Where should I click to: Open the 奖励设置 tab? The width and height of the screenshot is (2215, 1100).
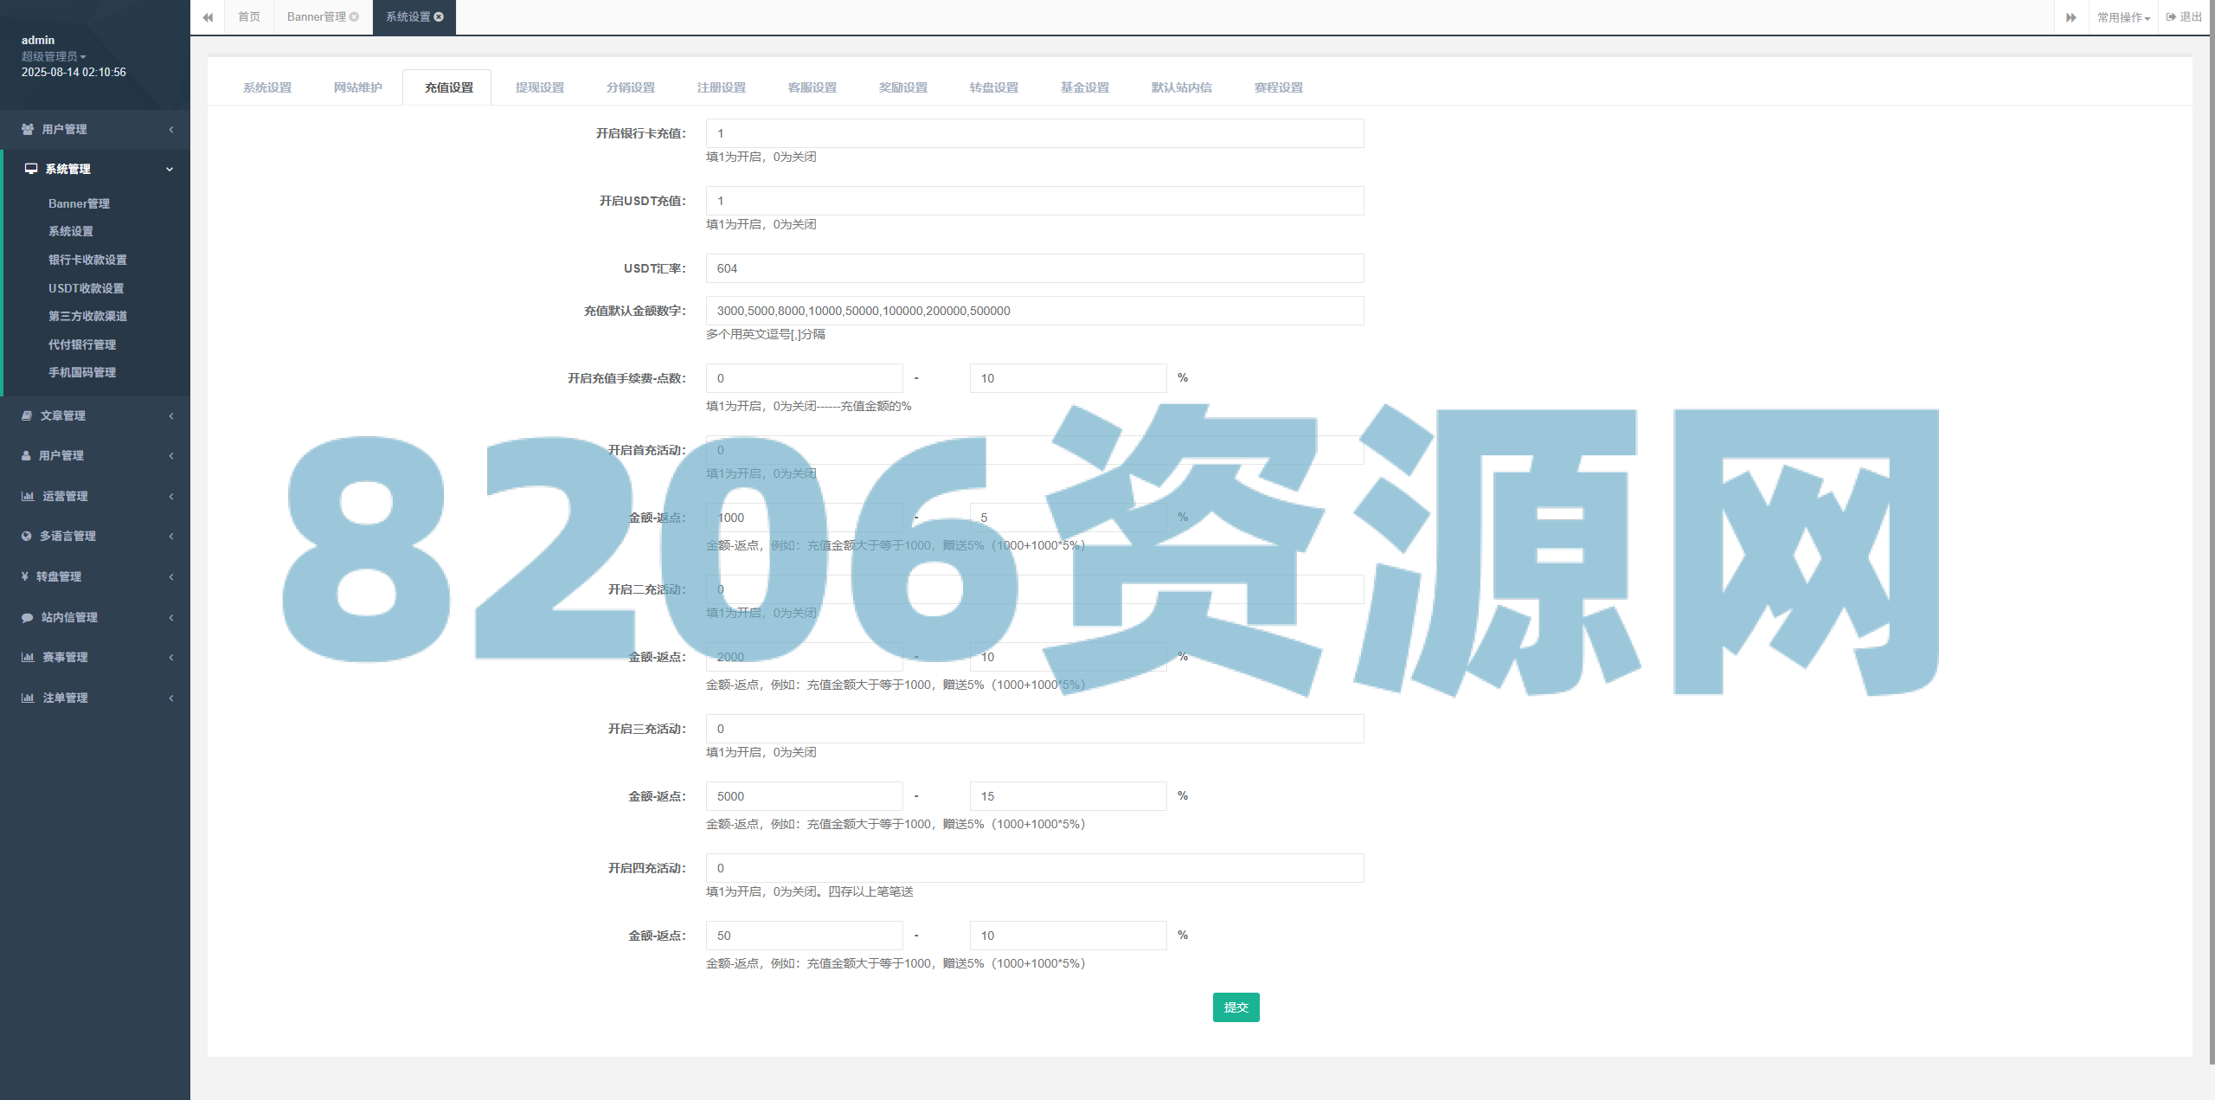(902, 87)
